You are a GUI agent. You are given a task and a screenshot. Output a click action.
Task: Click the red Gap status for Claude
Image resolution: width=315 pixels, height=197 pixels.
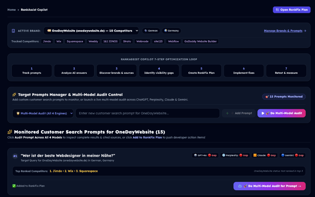271,155
